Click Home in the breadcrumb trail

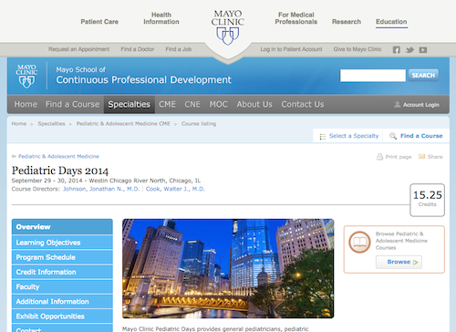[19, 124]
